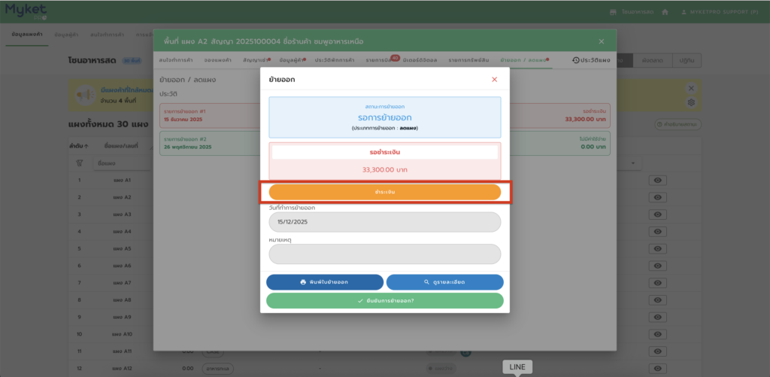770x377 pixels.
Task: Close the ย้ายออก dialog with red X
Action: (x=494, y=79)
